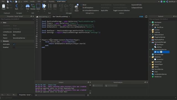Switch to the PLUGINS ribbon tab

pyautogui.click(x=51, y=1)
